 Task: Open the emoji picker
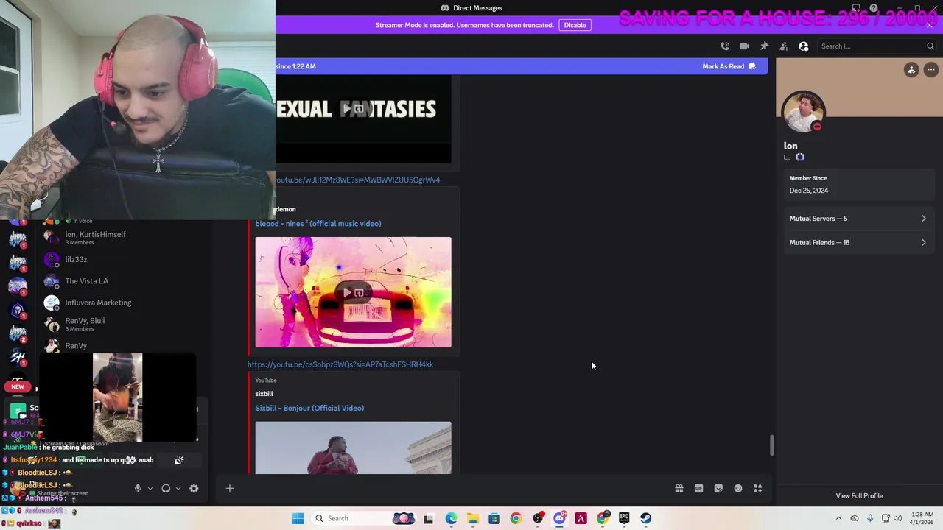coord(738,488)
